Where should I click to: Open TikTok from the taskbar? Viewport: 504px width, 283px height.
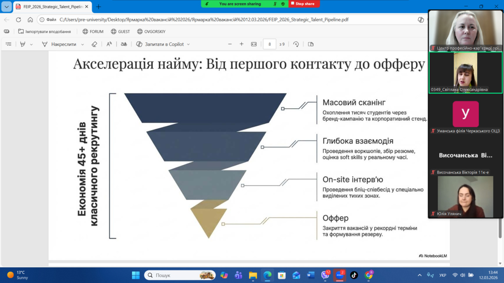[354, 275]
